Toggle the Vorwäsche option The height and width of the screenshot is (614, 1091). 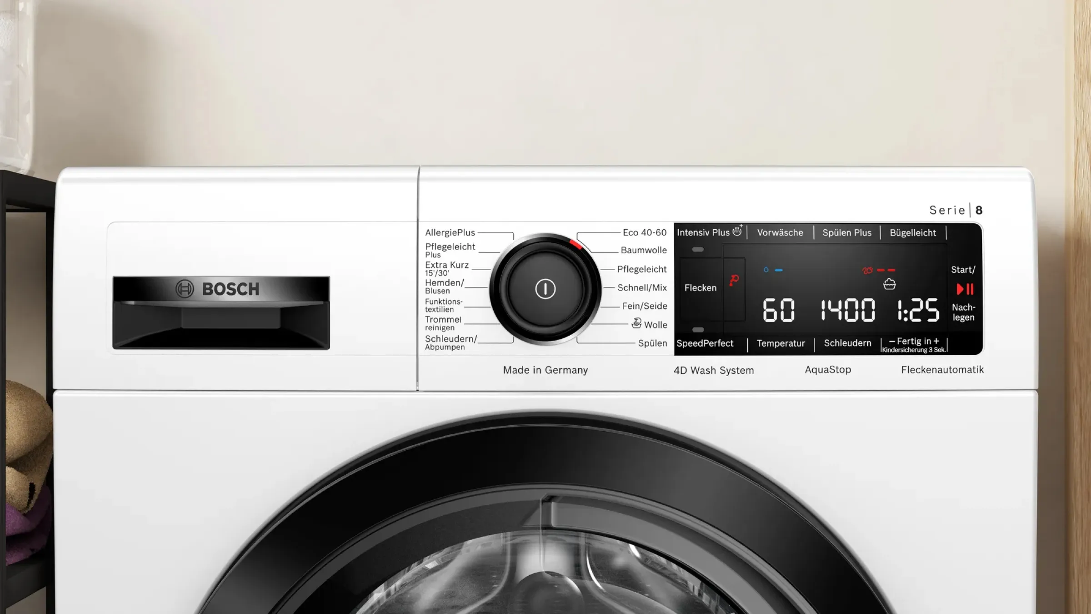click(x=780, y=232)
